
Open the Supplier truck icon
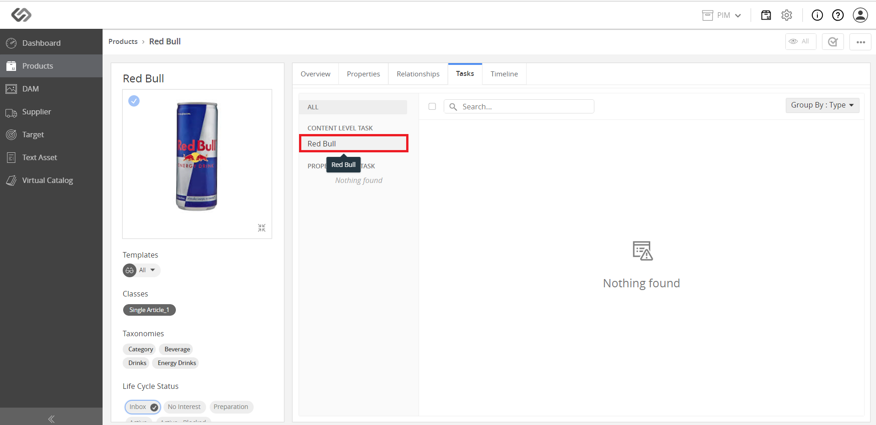pyautogui.click(x=11, y=112)
